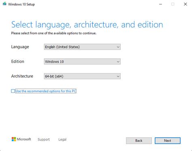Click the 'Please select from one' instruction text
This screenshot has height=151, width=192.
pos(54,33)
